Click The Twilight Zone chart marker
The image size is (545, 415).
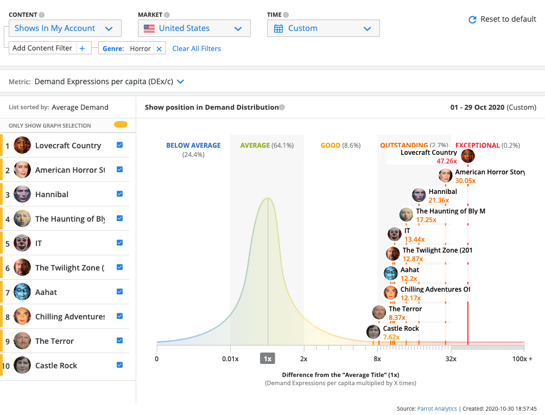coord(393,254)
